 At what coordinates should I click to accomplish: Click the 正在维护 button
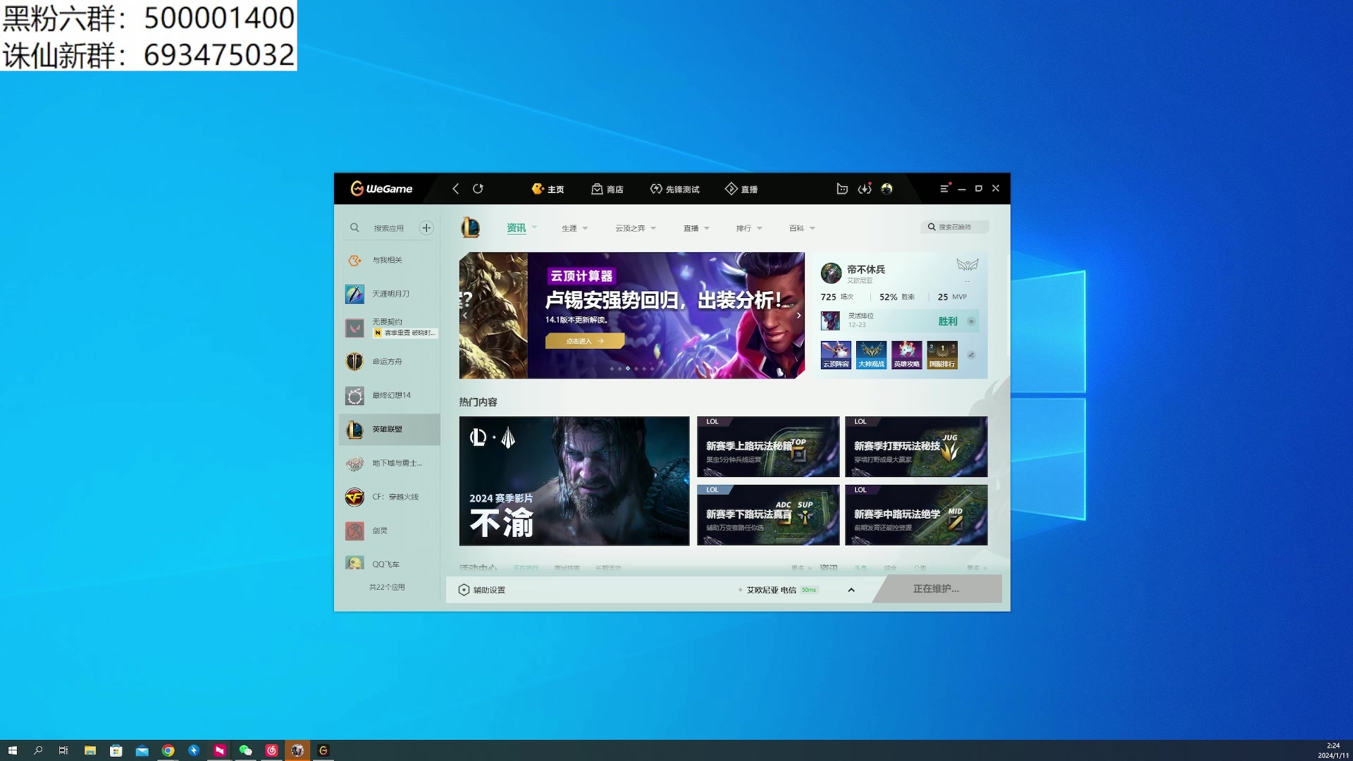point(936,589)
